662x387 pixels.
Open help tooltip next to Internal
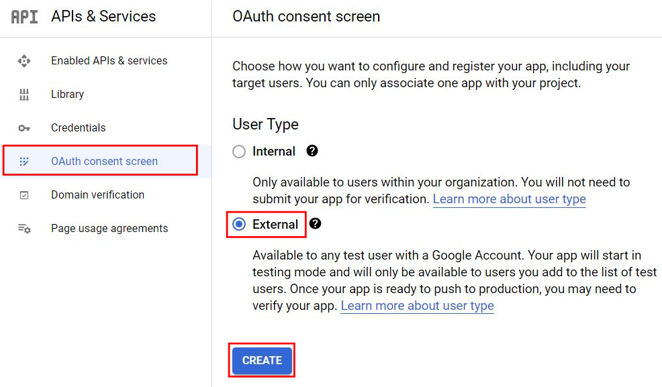click(x=312, y=151)
